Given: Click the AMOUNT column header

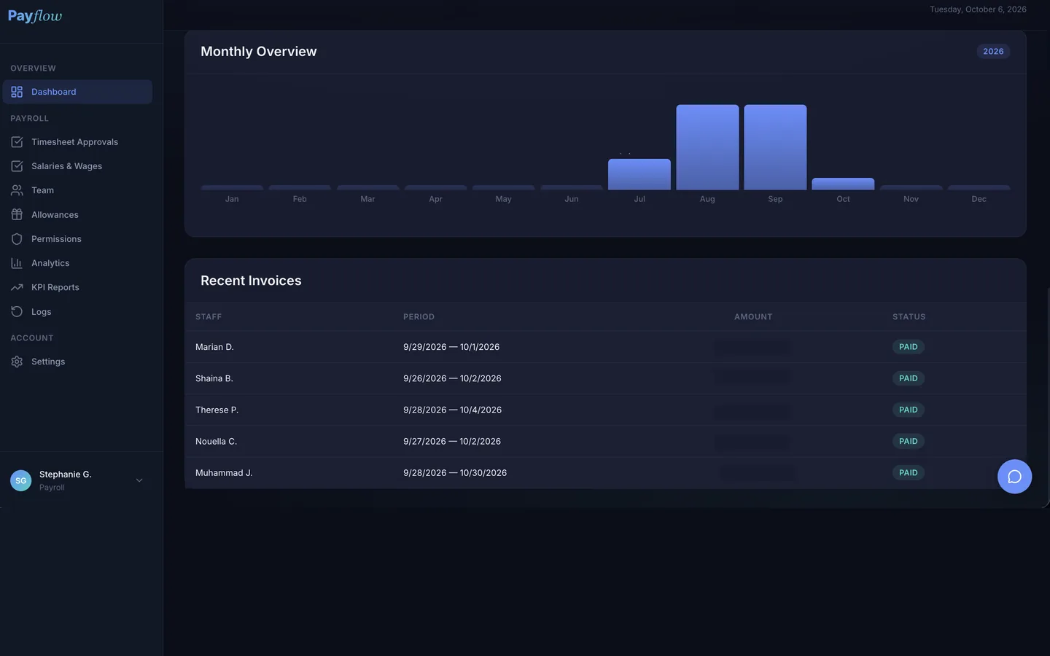Looking at the screenshot, I should coord(753,317).
